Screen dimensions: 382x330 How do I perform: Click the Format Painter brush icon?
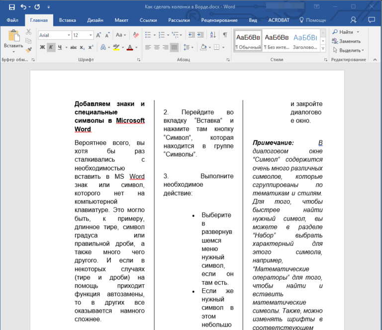pyautogui.click(x=28, y=50)
